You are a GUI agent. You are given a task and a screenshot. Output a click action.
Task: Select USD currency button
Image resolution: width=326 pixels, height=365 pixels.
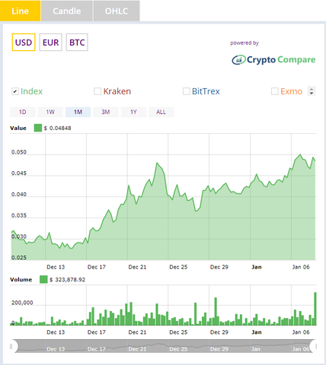click(24, 43)
